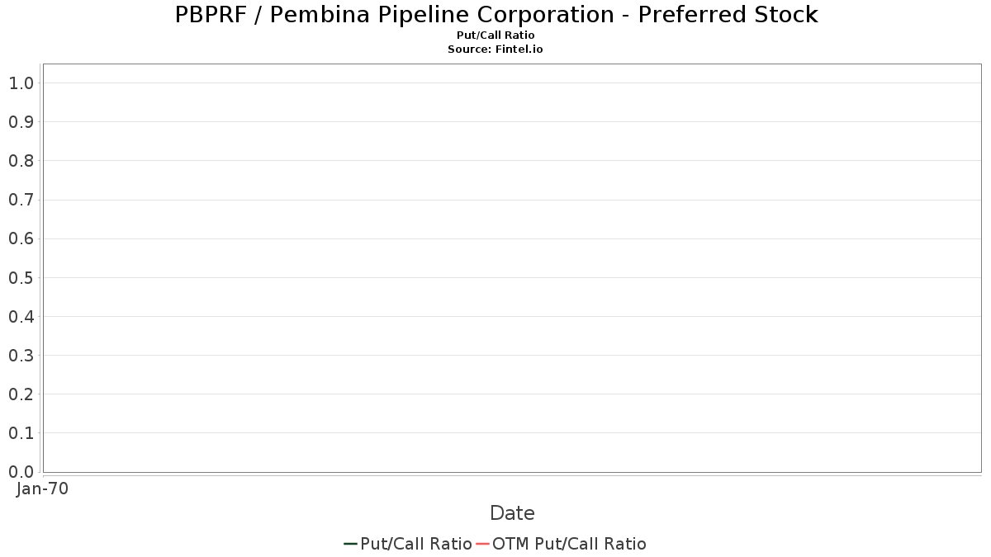
Task: Click the 0.4 y-axis label
Action: click(21, 316)
